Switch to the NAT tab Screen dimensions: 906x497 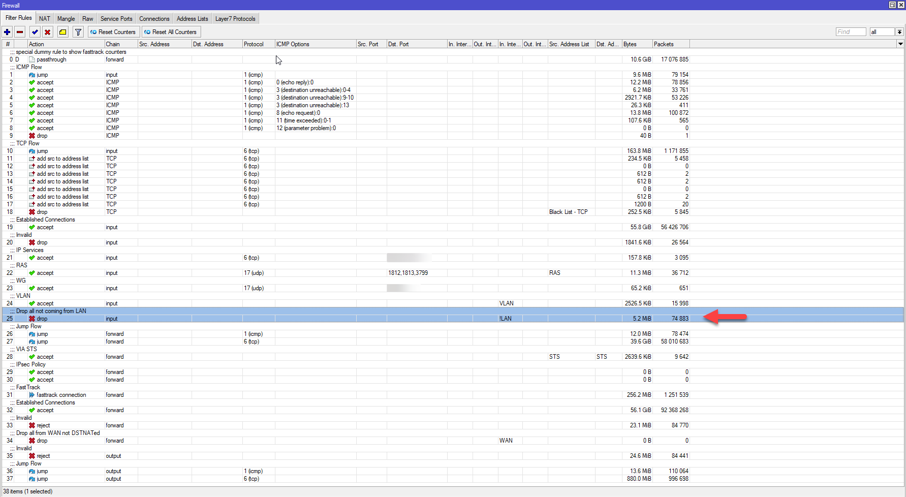[45, 19]
